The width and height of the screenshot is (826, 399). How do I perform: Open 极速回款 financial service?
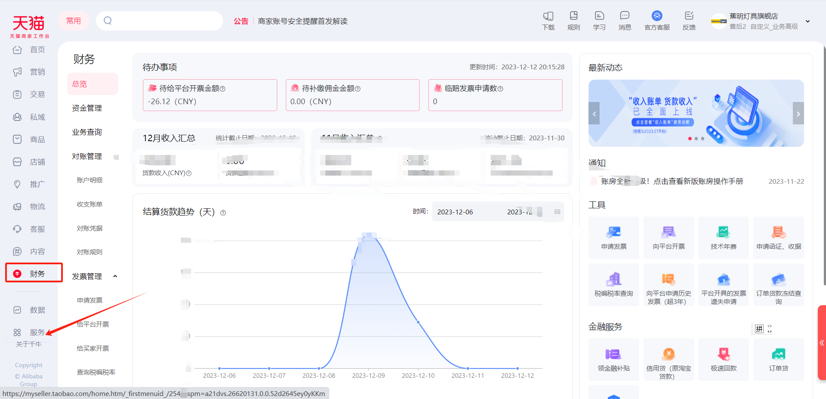[724, 359]
